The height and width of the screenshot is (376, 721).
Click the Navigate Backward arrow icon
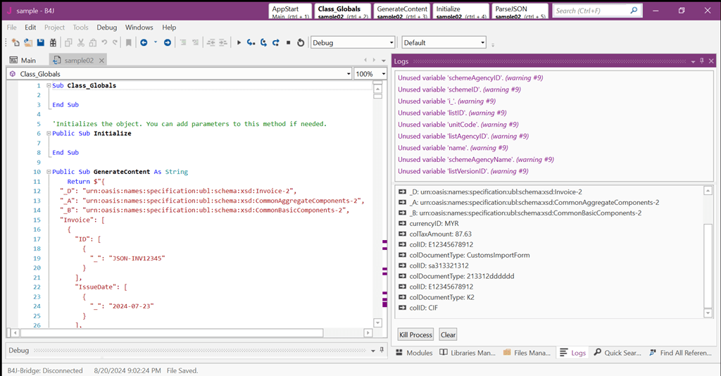pos(144,43)
